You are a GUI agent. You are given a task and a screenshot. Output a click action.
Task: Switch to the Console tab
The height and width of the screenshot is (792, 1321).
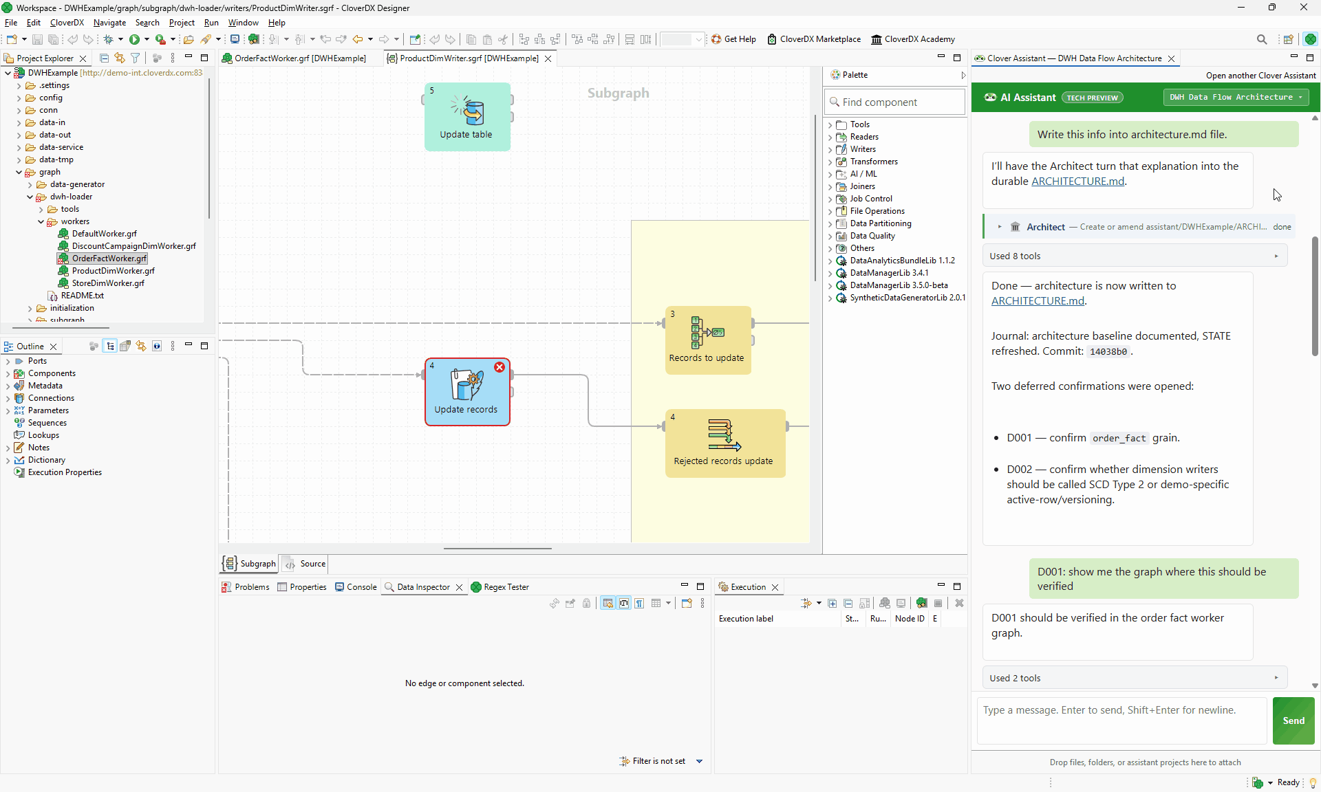[x=356, y=587]
